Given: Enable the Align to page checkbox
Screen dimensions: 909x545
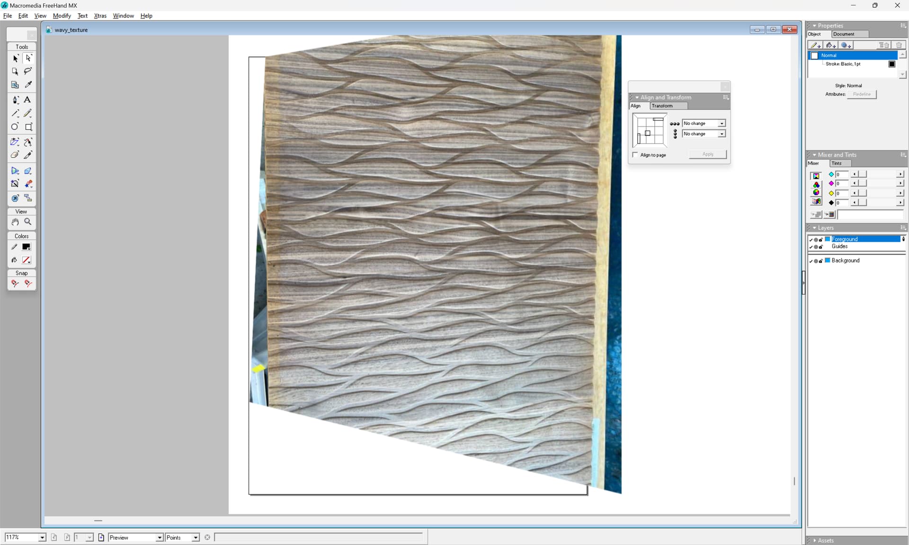Looking at the screenshot, I should tap(635, 155).
